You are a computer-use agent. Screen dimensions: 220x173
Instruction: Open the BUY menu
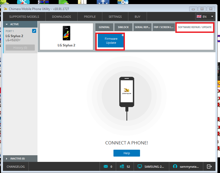pyautogui.click(x=138, y=17)
